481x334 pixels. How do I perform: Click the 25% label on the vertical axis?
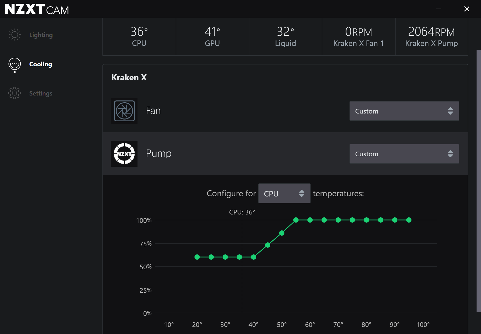click(x=146, y=290)
